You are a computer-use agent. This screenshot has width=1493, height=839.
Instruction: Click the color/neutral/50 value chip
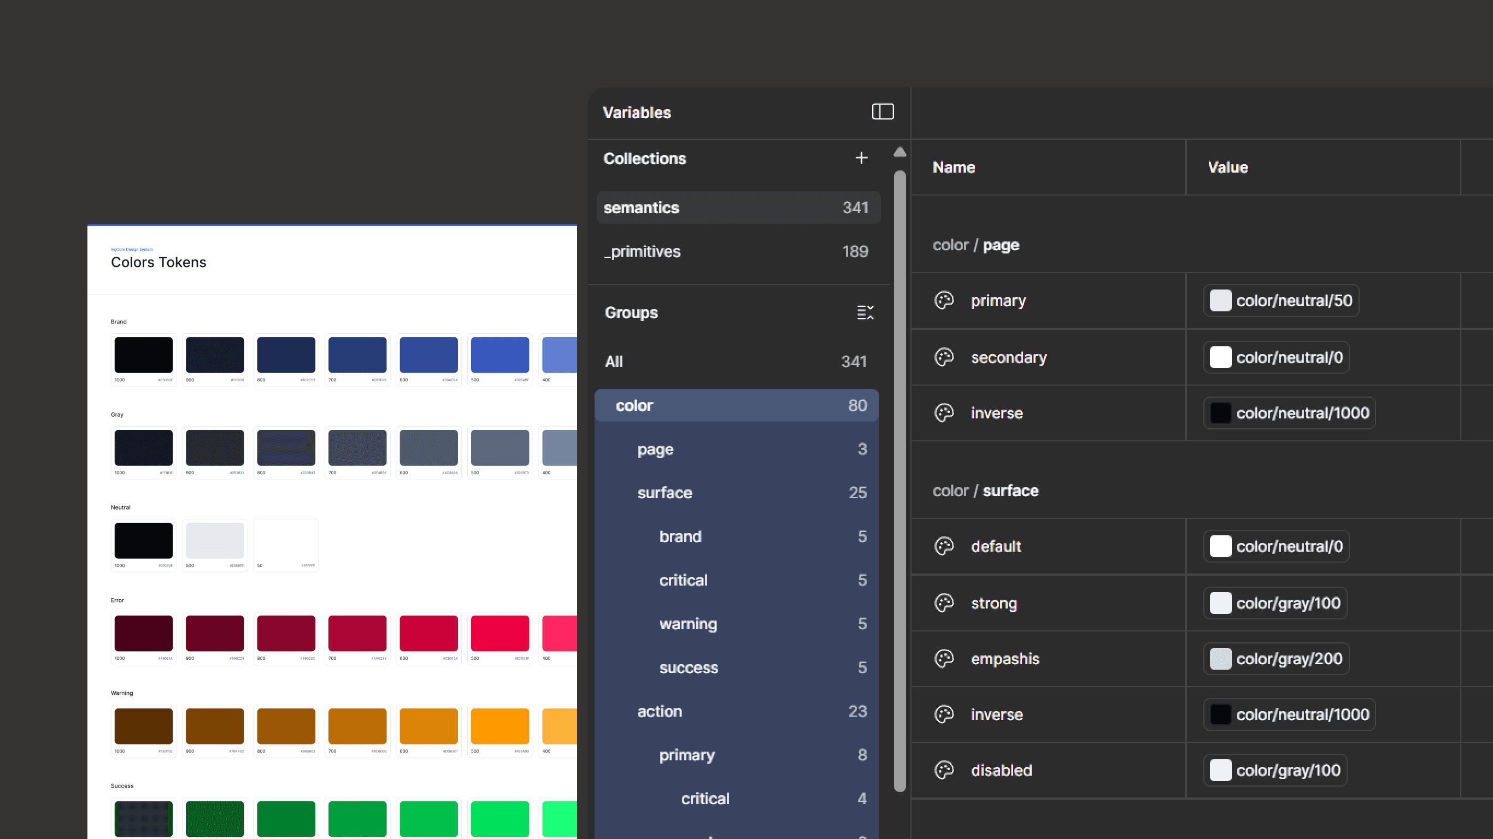(x=1281, y=300)
